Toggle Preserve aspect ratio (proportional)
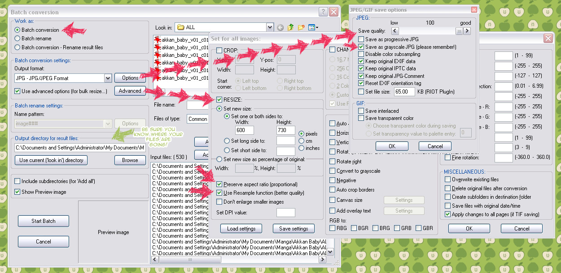The height and width of the screenshot is (273, 561). click(x=219, y=184)
